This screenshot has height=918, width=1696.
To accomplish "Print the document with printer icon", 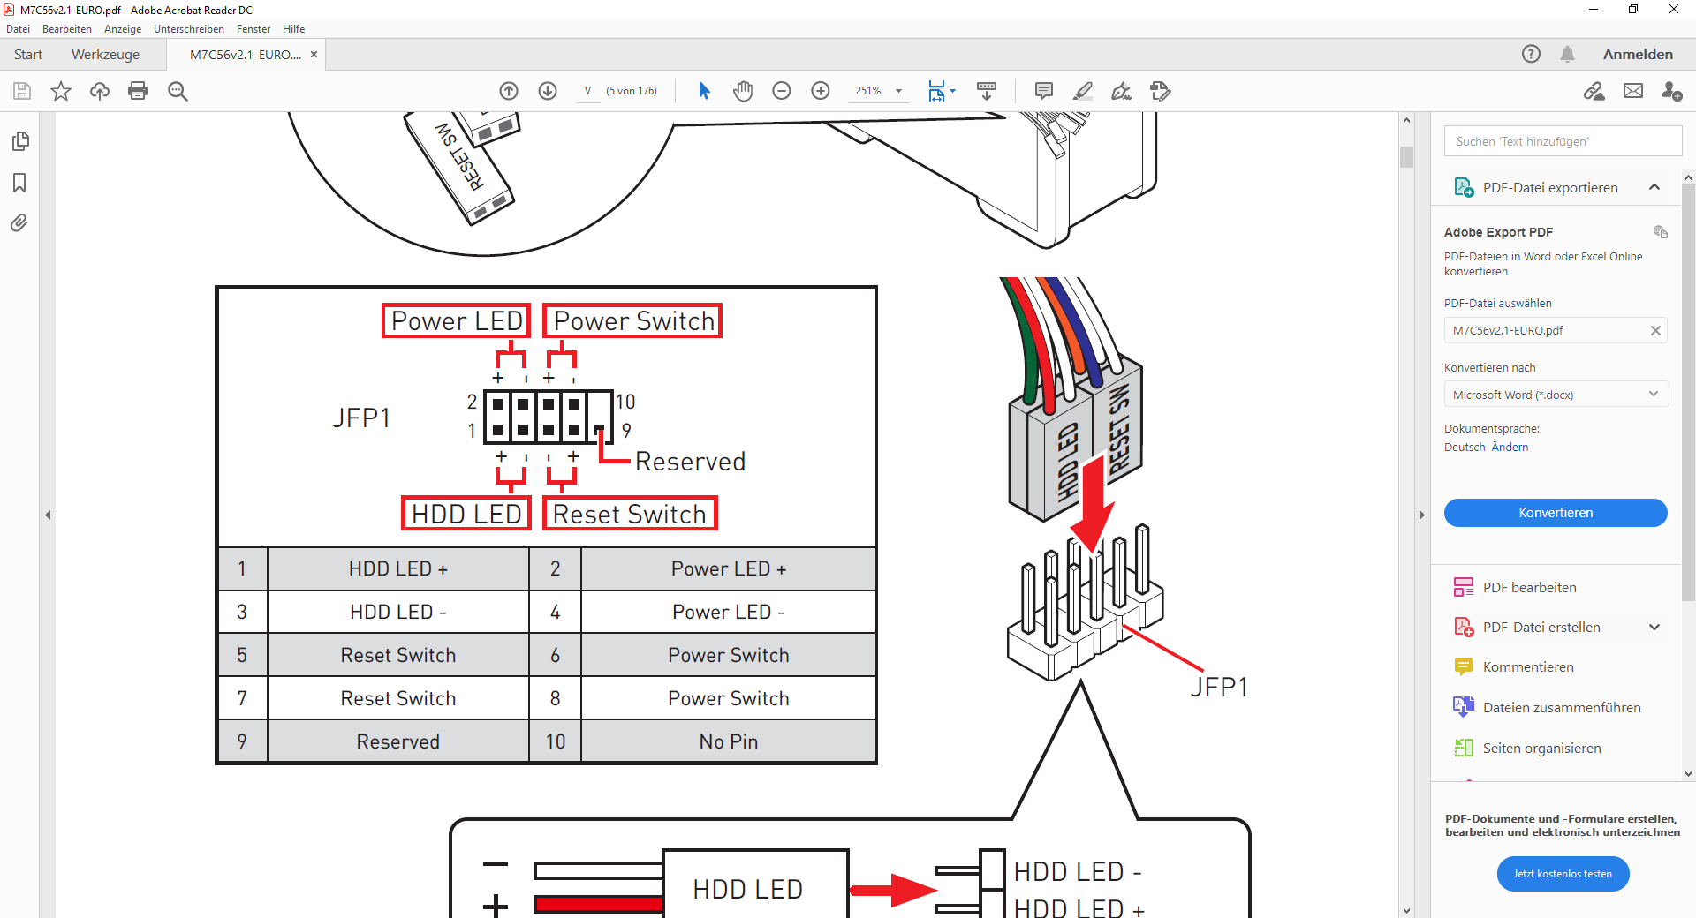I will pyautogui.click(x=138, y=91).
